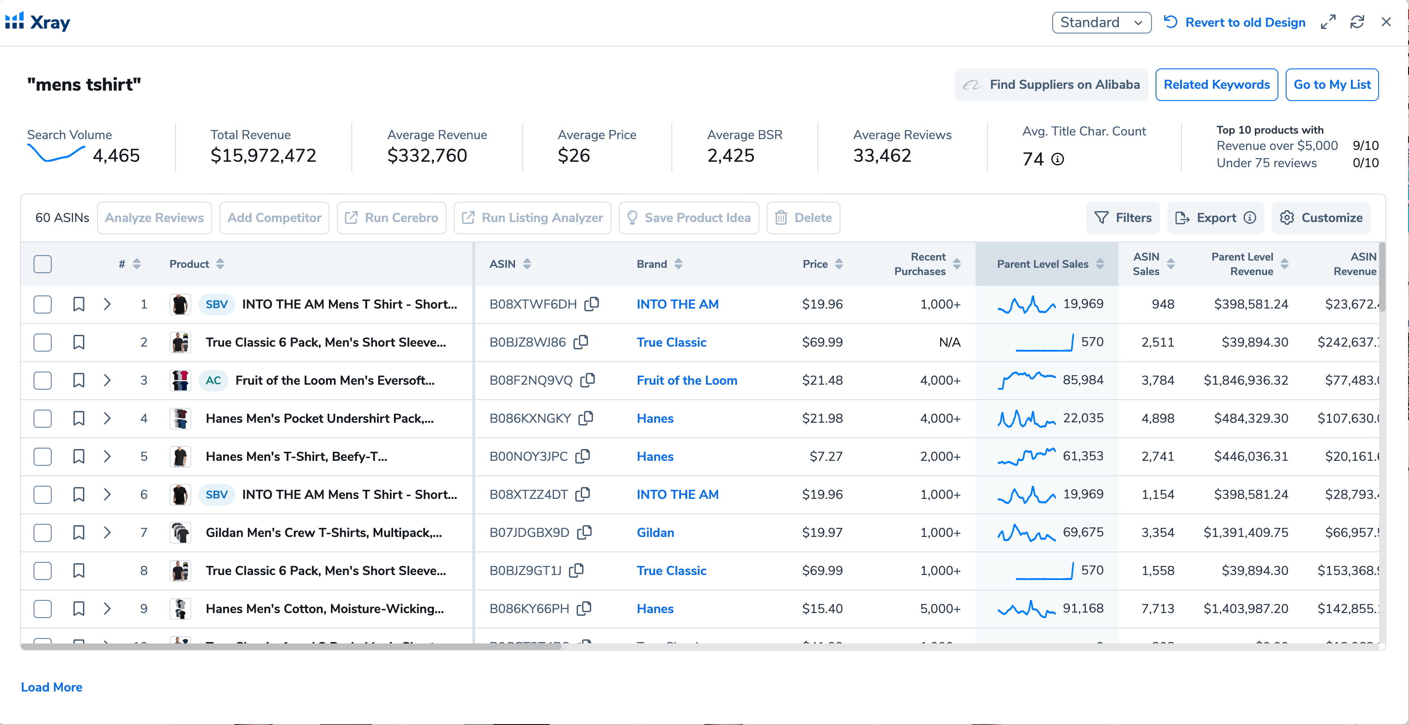Screen dimensions: 1409x725
Task: Click Load More link
Action: tap(51, 687)
